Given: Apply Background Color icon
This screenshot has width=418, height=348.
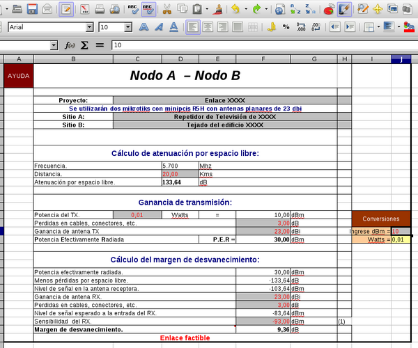Looking at the screenshot, I should [389, 27].
